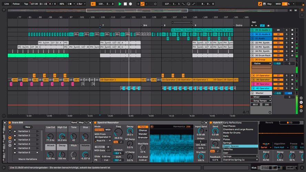Jump to the Outro locator marker

click(x=238, y=25)
